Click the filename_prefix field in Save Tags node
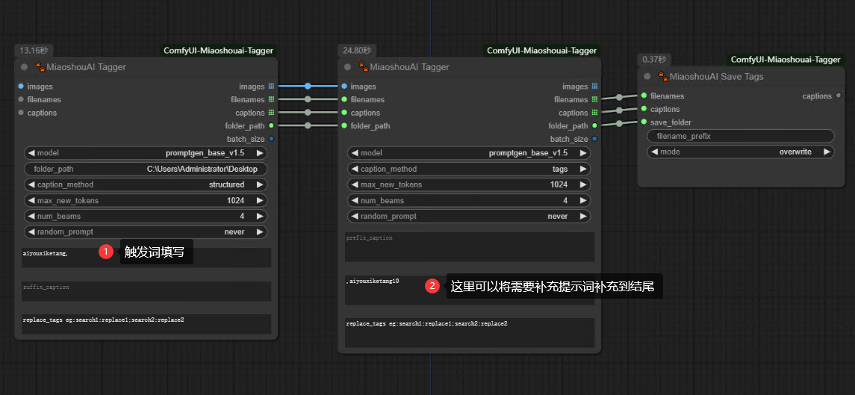 pos(740,136)
